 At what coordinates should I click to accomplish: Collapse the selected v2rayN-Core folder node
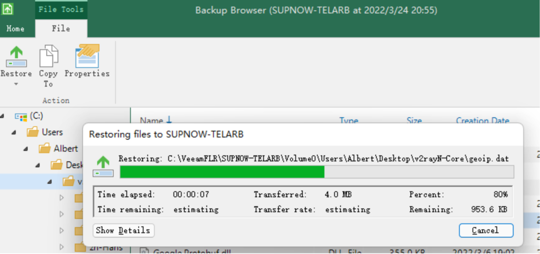[50, 181]
